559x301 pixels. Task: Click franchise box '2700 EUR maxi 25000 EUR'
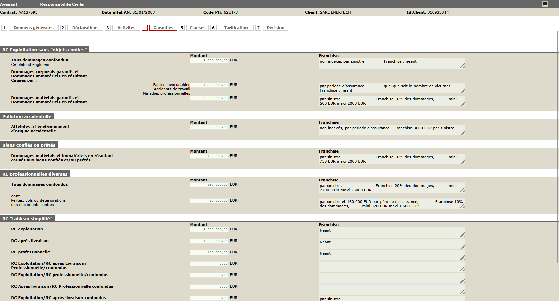pos(392,188)
